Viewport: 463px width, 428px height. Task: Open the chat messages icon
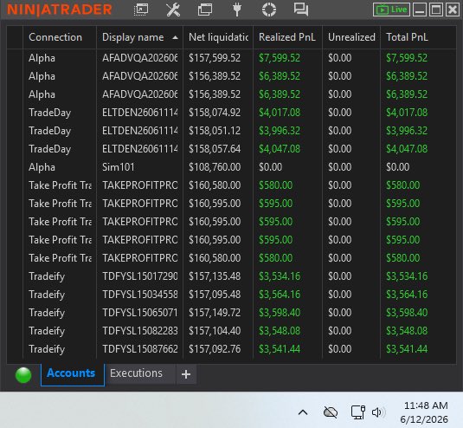301,10
